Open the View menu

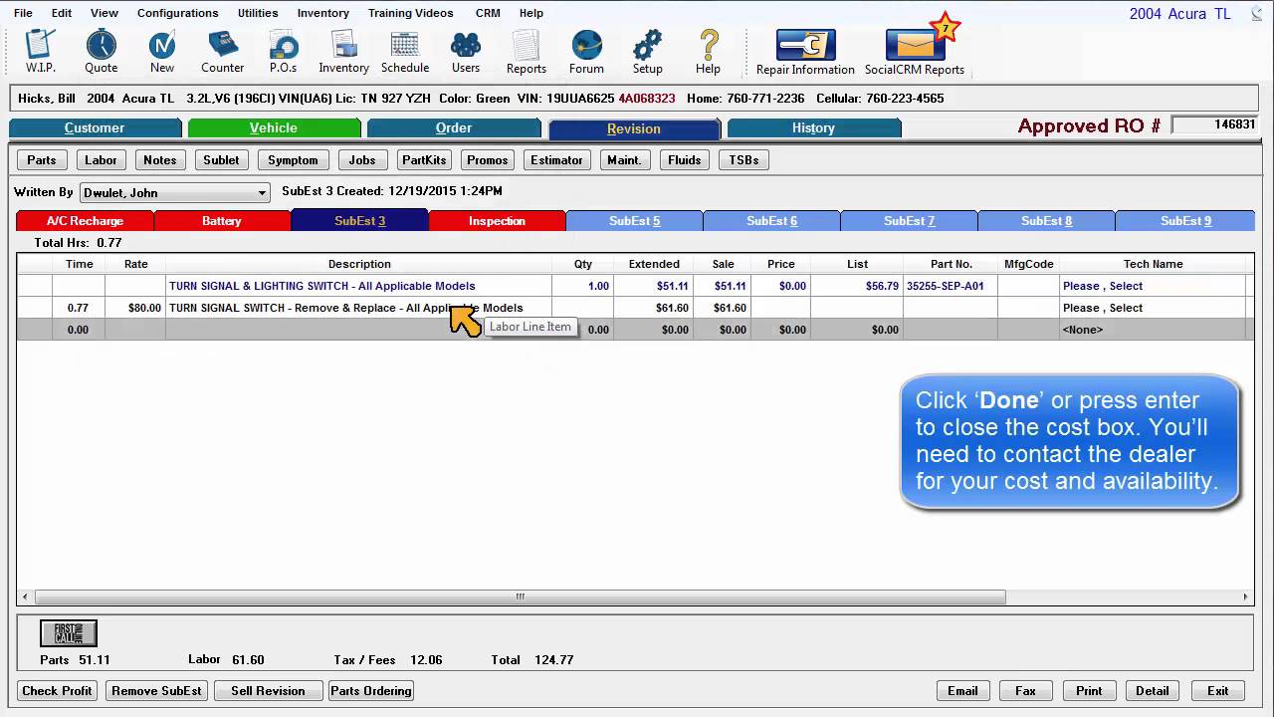coord(105,13)
